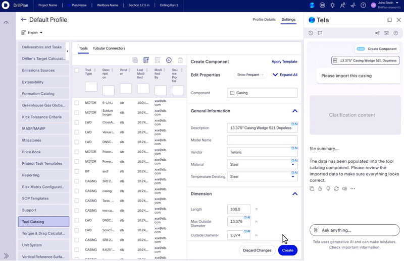
Task: Click the import upload icon above table
Action: click(146, 60)
